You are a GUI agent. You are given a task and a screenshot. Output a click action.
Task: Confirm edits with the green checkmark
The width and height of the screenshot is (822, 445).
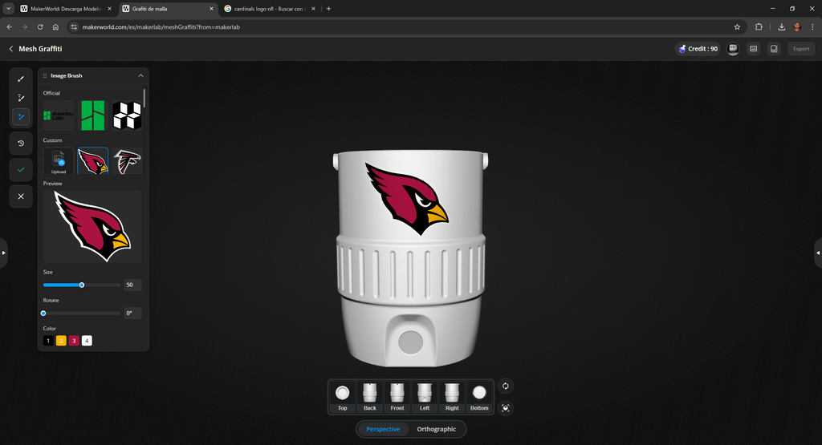pyautogui.click(x=21, y=170)
